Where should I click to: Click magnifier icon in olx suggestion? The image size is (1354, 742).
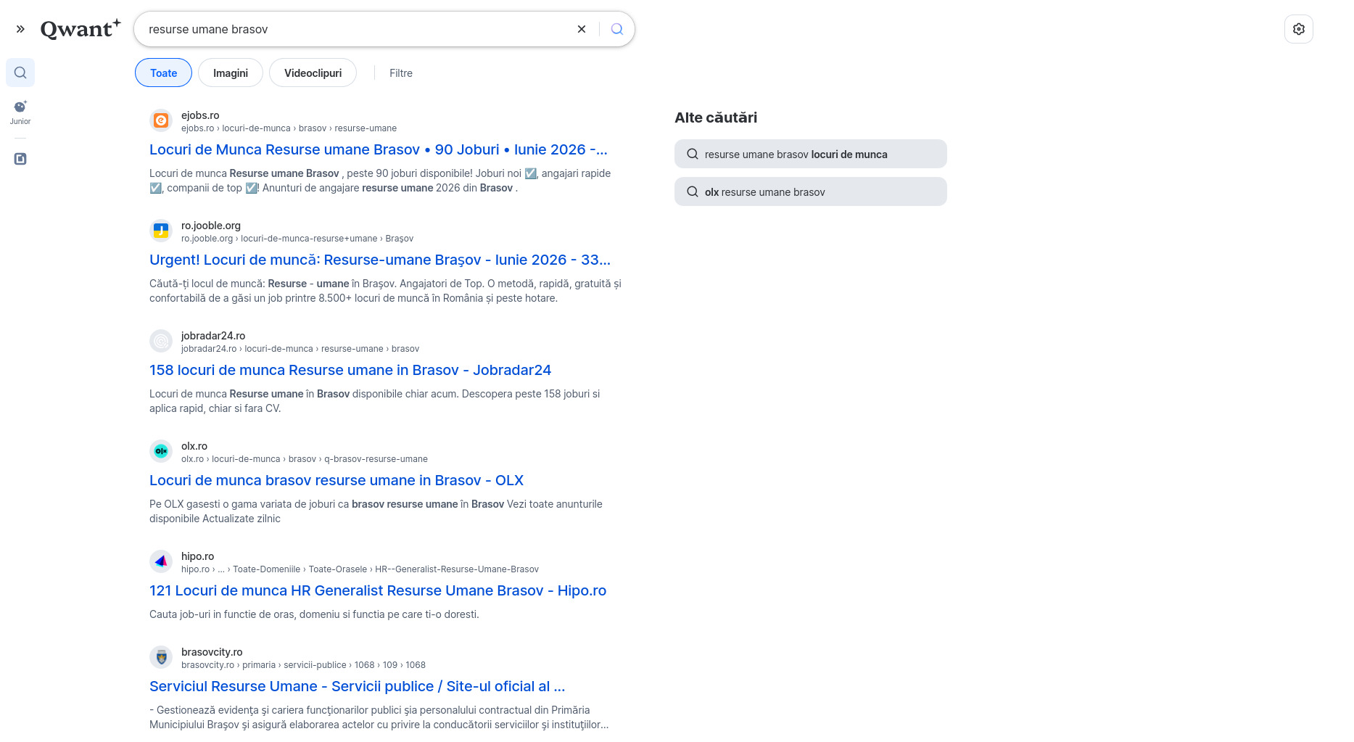693,191
